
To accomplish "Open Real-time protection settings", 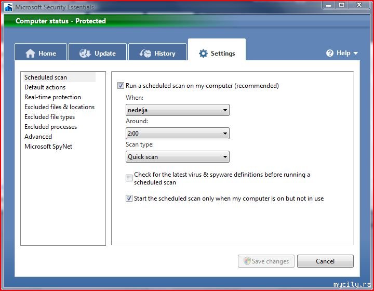I will pyautogui.click(x=52, y=97).
